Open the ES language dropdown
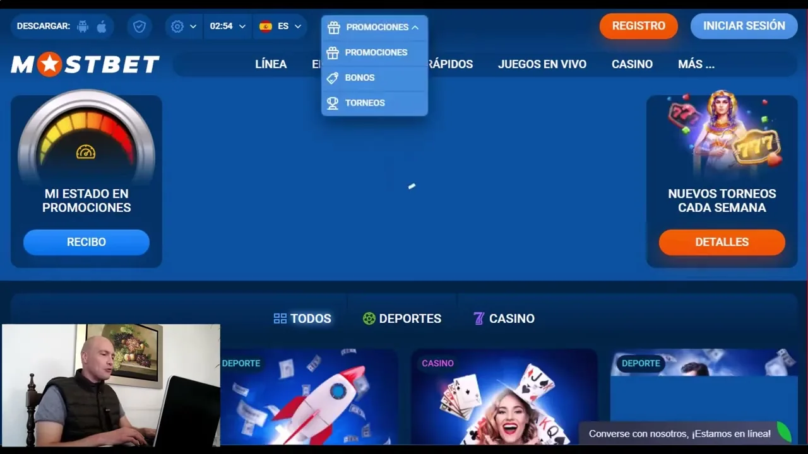Image resolution: width=808 pixels, height=454 pixels. [280, 26]
